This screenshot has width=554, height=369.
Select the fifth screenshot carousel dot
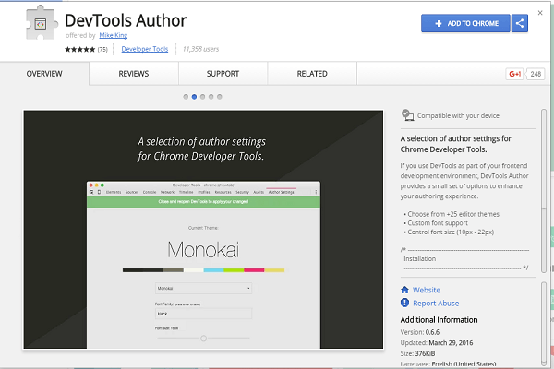click(220, 97)
